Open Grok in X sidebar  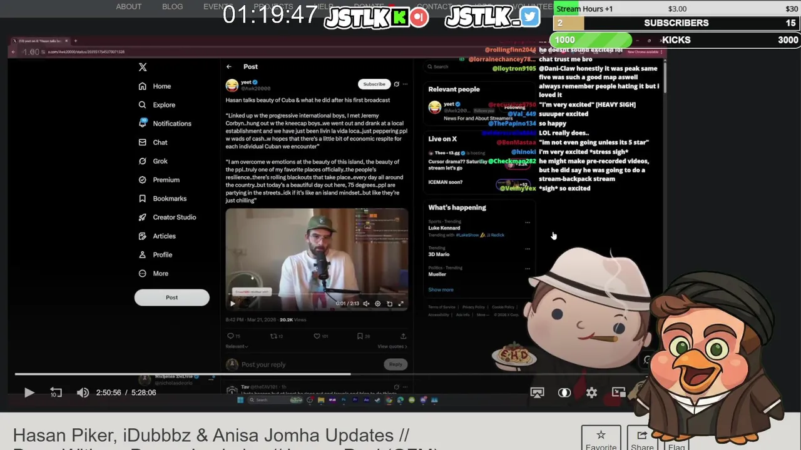153,161
